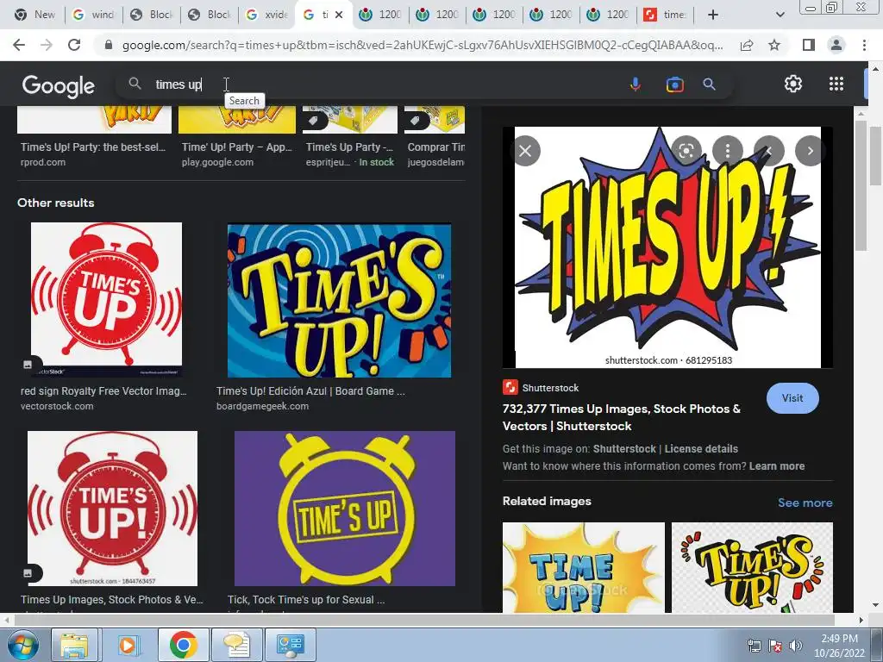The image size is (883, 662).
Task: Open Windows Media Player from taskbar
Action: point(128,645)
